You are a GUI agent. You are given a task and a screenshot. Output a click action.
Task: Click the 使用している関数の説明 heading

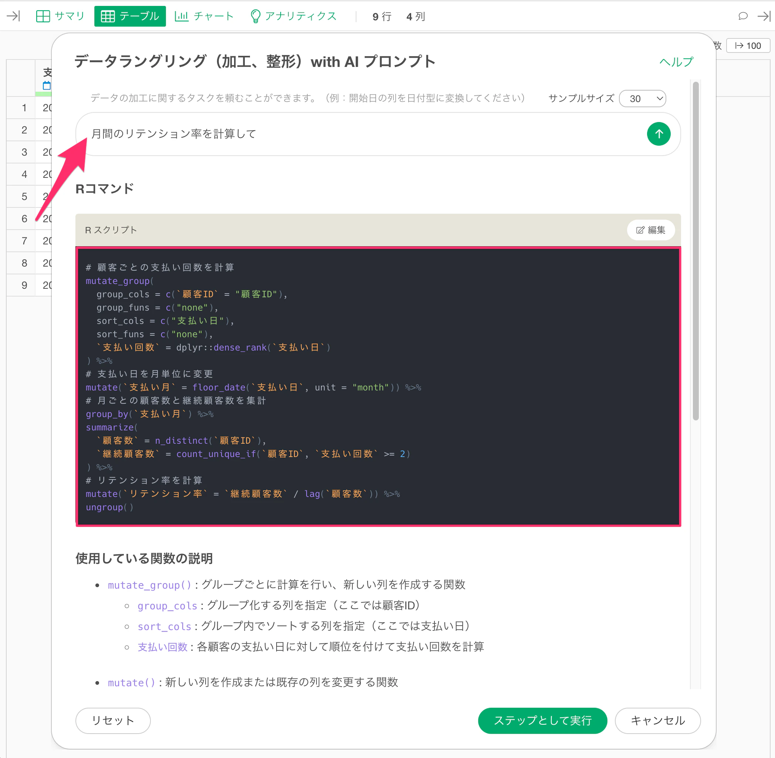pos(144,558)
